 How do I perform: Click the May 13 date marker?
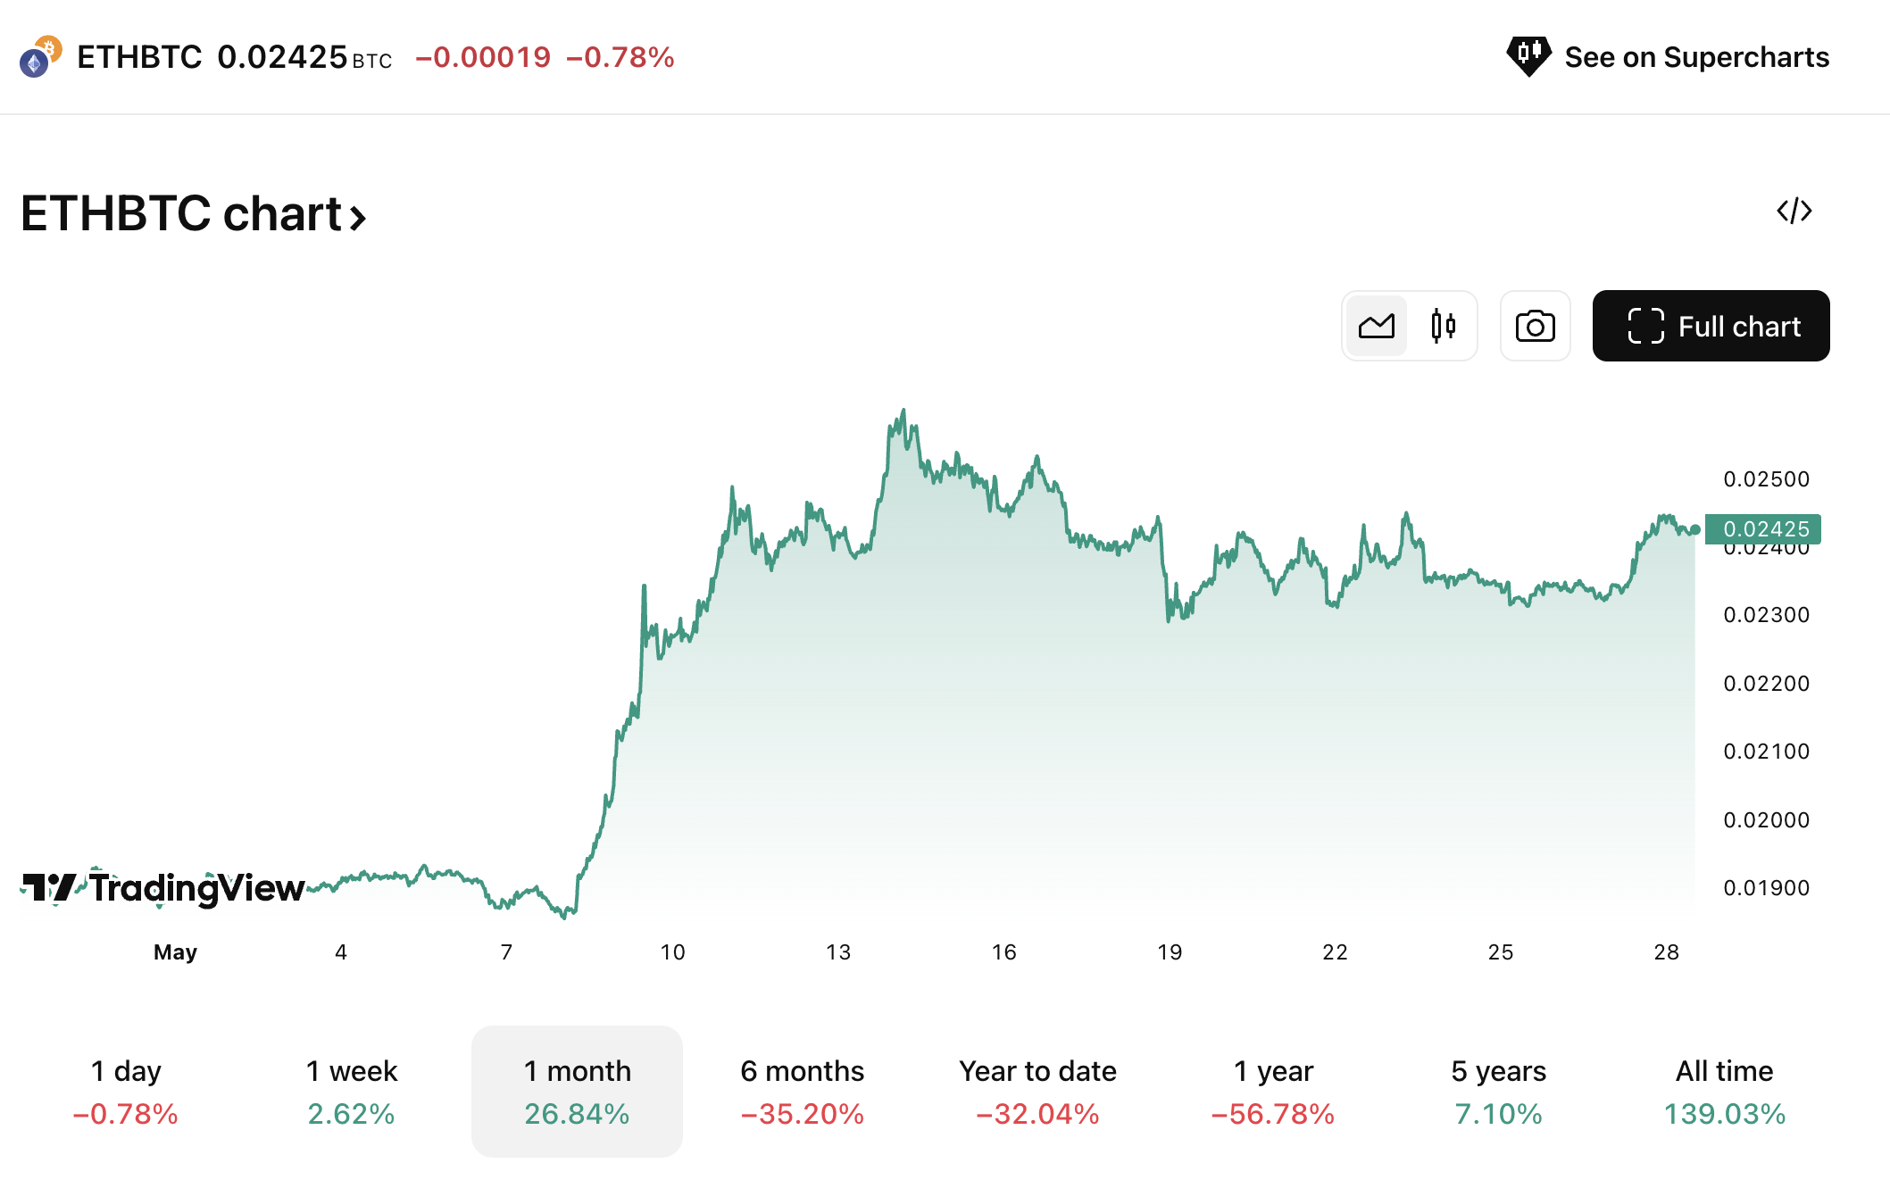click(x=837, y=952)
